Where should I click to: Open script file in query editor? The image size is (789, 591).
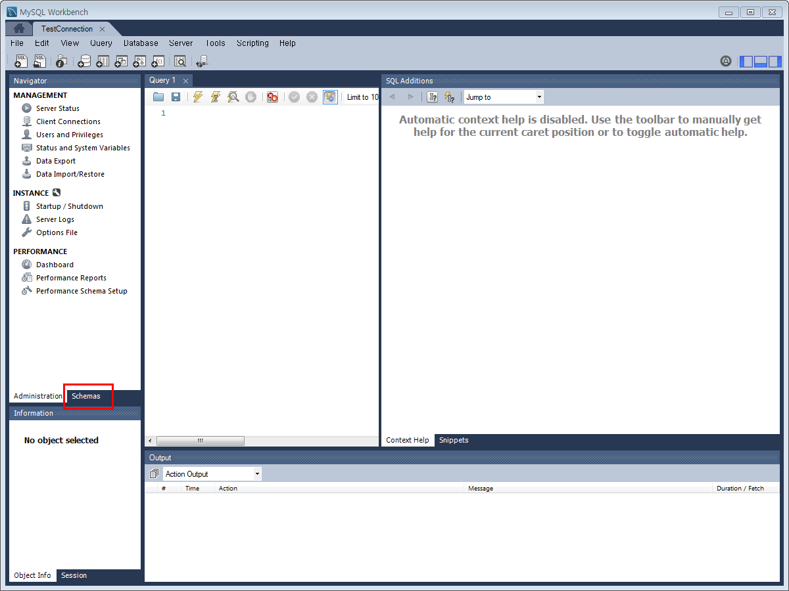[158, 97]
